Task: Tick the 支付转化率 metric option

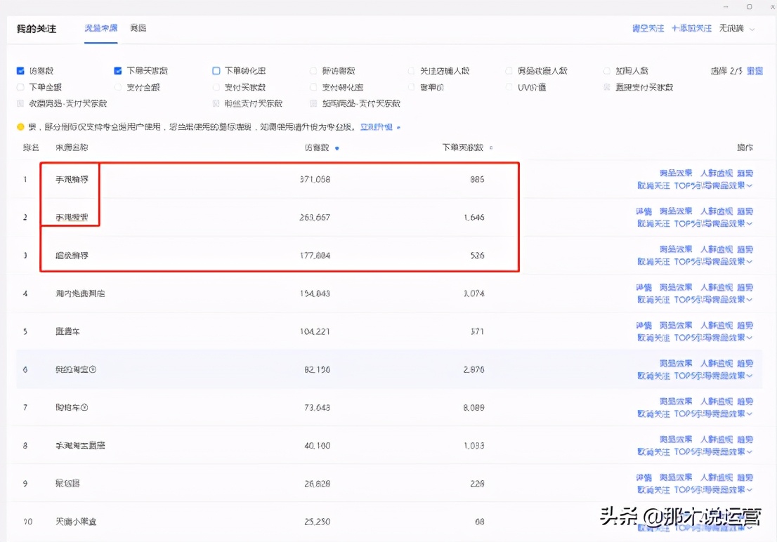Action: point(313,87)
